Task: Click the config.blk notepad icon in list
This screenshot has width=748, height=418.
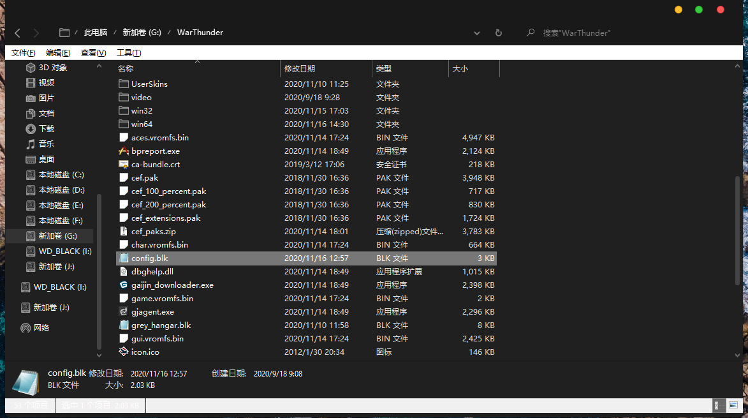Action: click(124, 258)
